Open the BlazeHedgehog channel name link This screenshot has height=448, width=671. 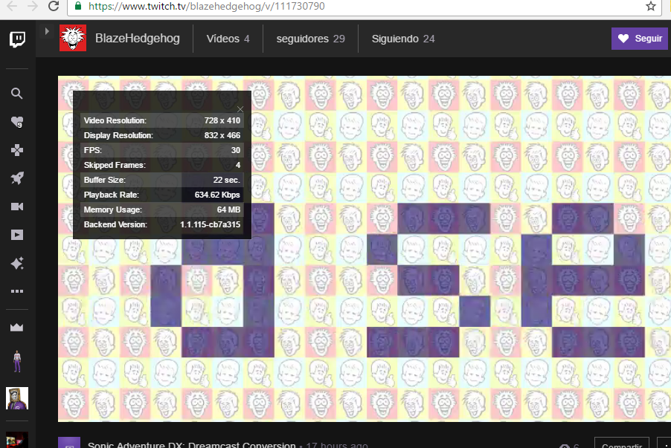[138, 39]
